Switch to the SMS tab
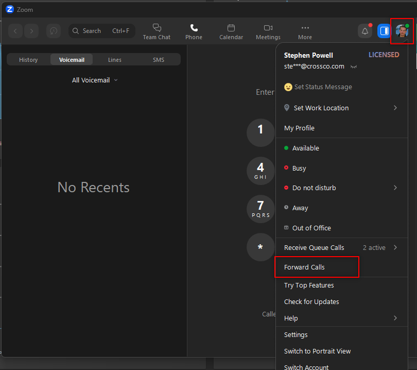 click(x=159, y=60)
